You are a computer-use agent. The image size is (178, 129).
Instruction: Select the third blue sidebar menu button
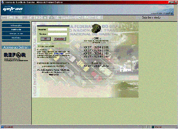pos(16,34)
